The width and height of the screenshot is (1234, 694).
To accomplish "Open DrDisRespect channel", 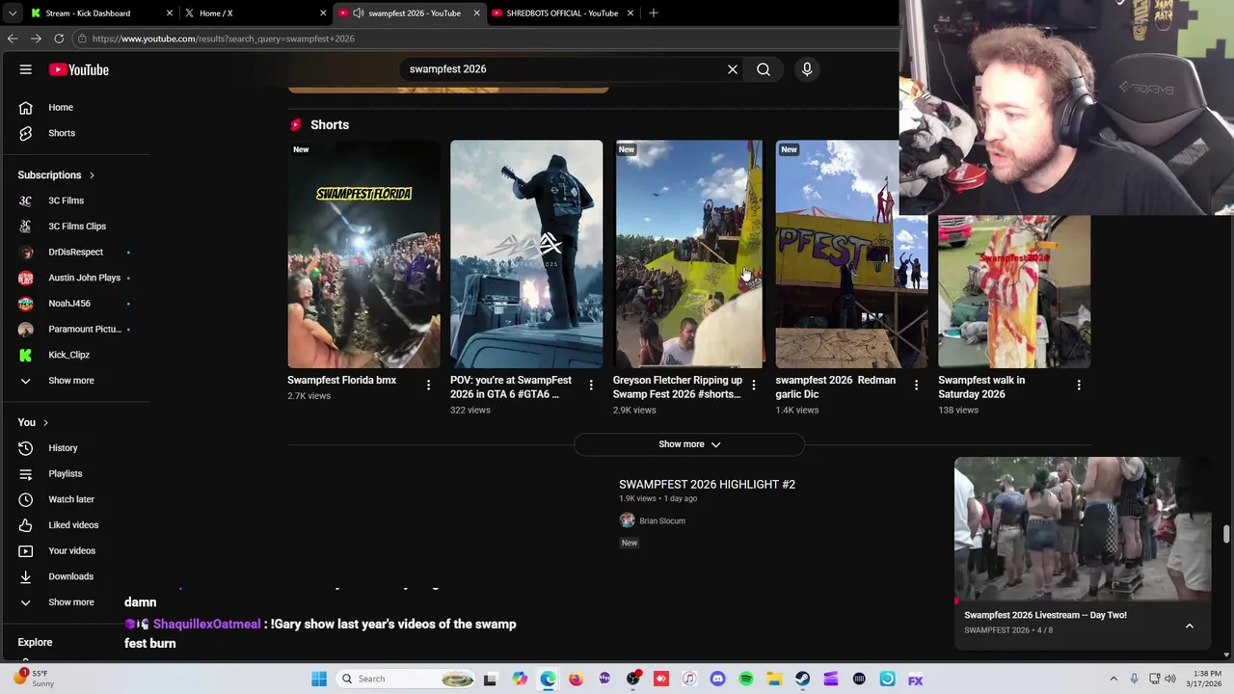I will (x=75, y=253).
